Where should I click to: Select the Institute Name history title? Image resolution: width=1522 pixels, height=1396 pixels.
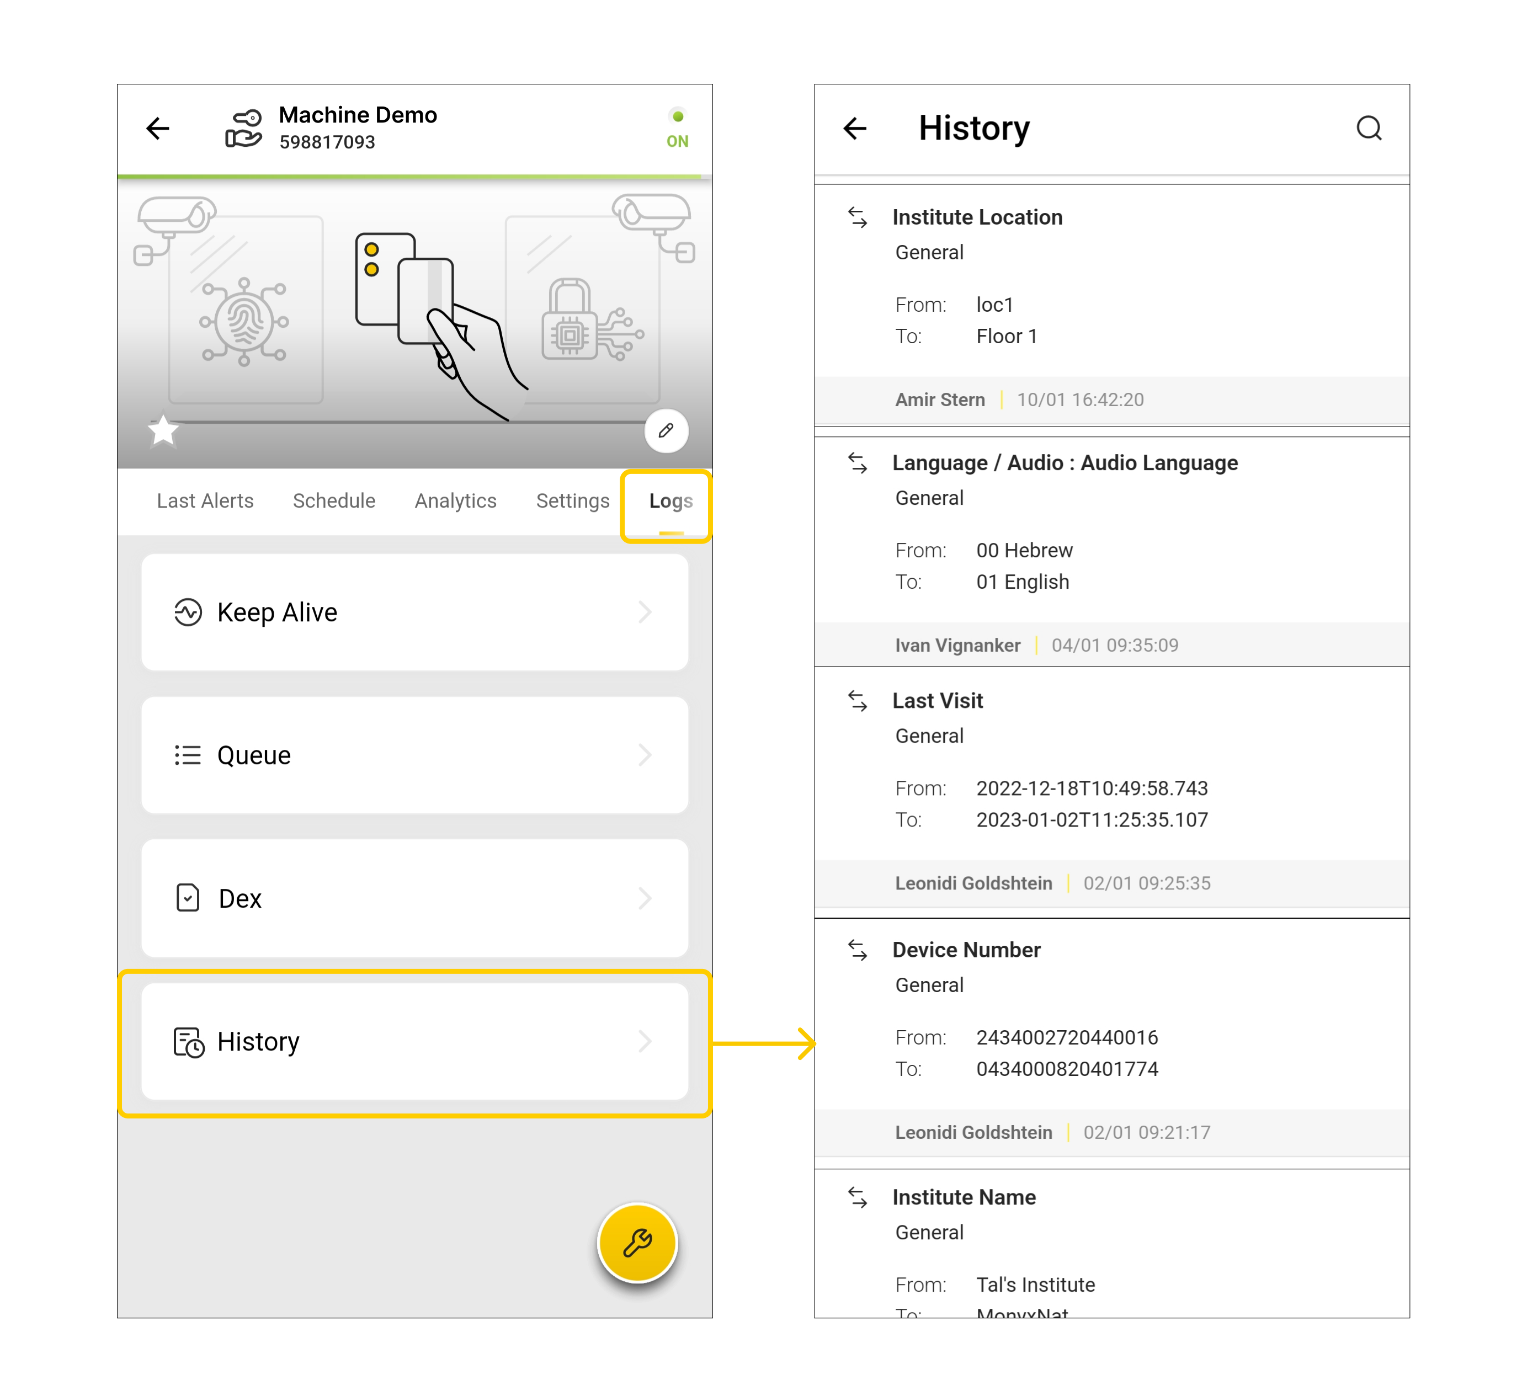(x=964, y=1197)
